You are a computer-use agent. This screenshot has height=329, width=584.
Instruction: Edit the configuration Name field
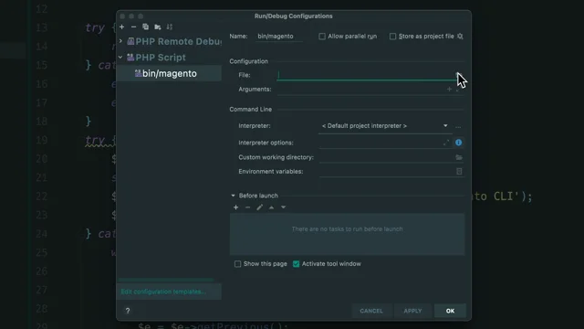pos(278,37)
